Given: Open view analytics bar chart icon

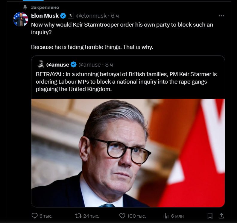Looking at the screenshot, I should pos(166,216).
